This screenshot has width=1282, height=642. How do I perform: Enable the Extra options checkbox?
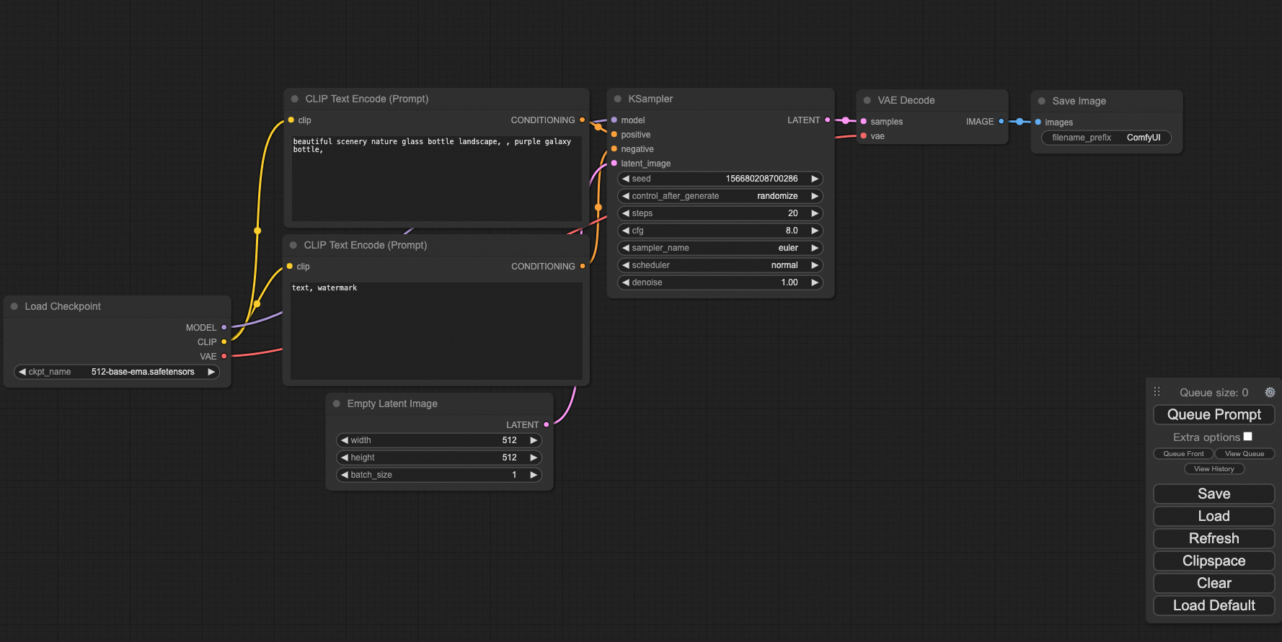pyautogui.click(x=1248, y=437)
